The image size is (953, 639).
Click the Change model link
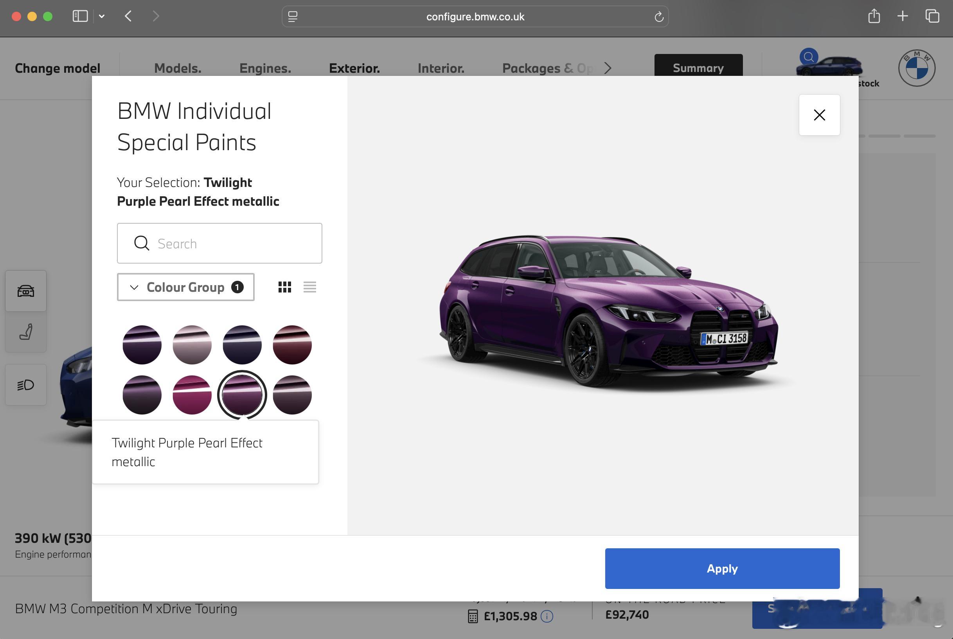(58, 68)
